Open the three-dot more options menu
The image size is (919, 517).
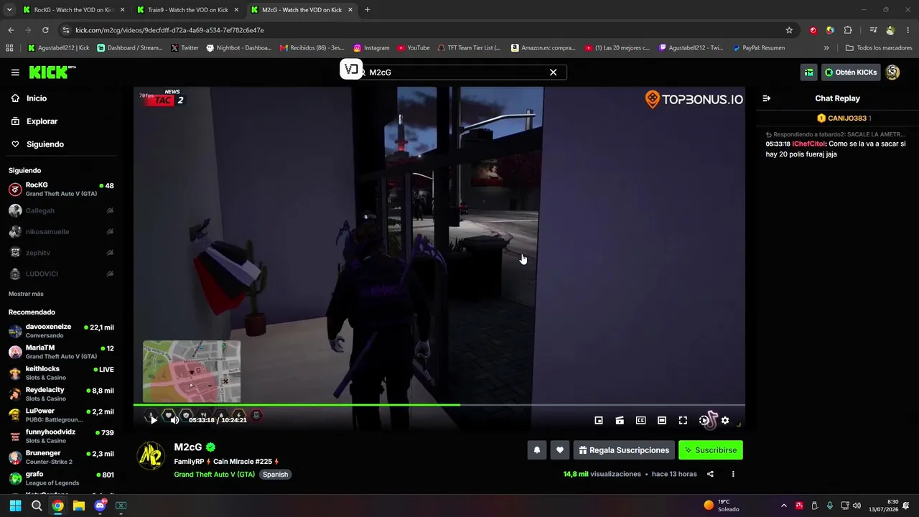pos(733,474)
